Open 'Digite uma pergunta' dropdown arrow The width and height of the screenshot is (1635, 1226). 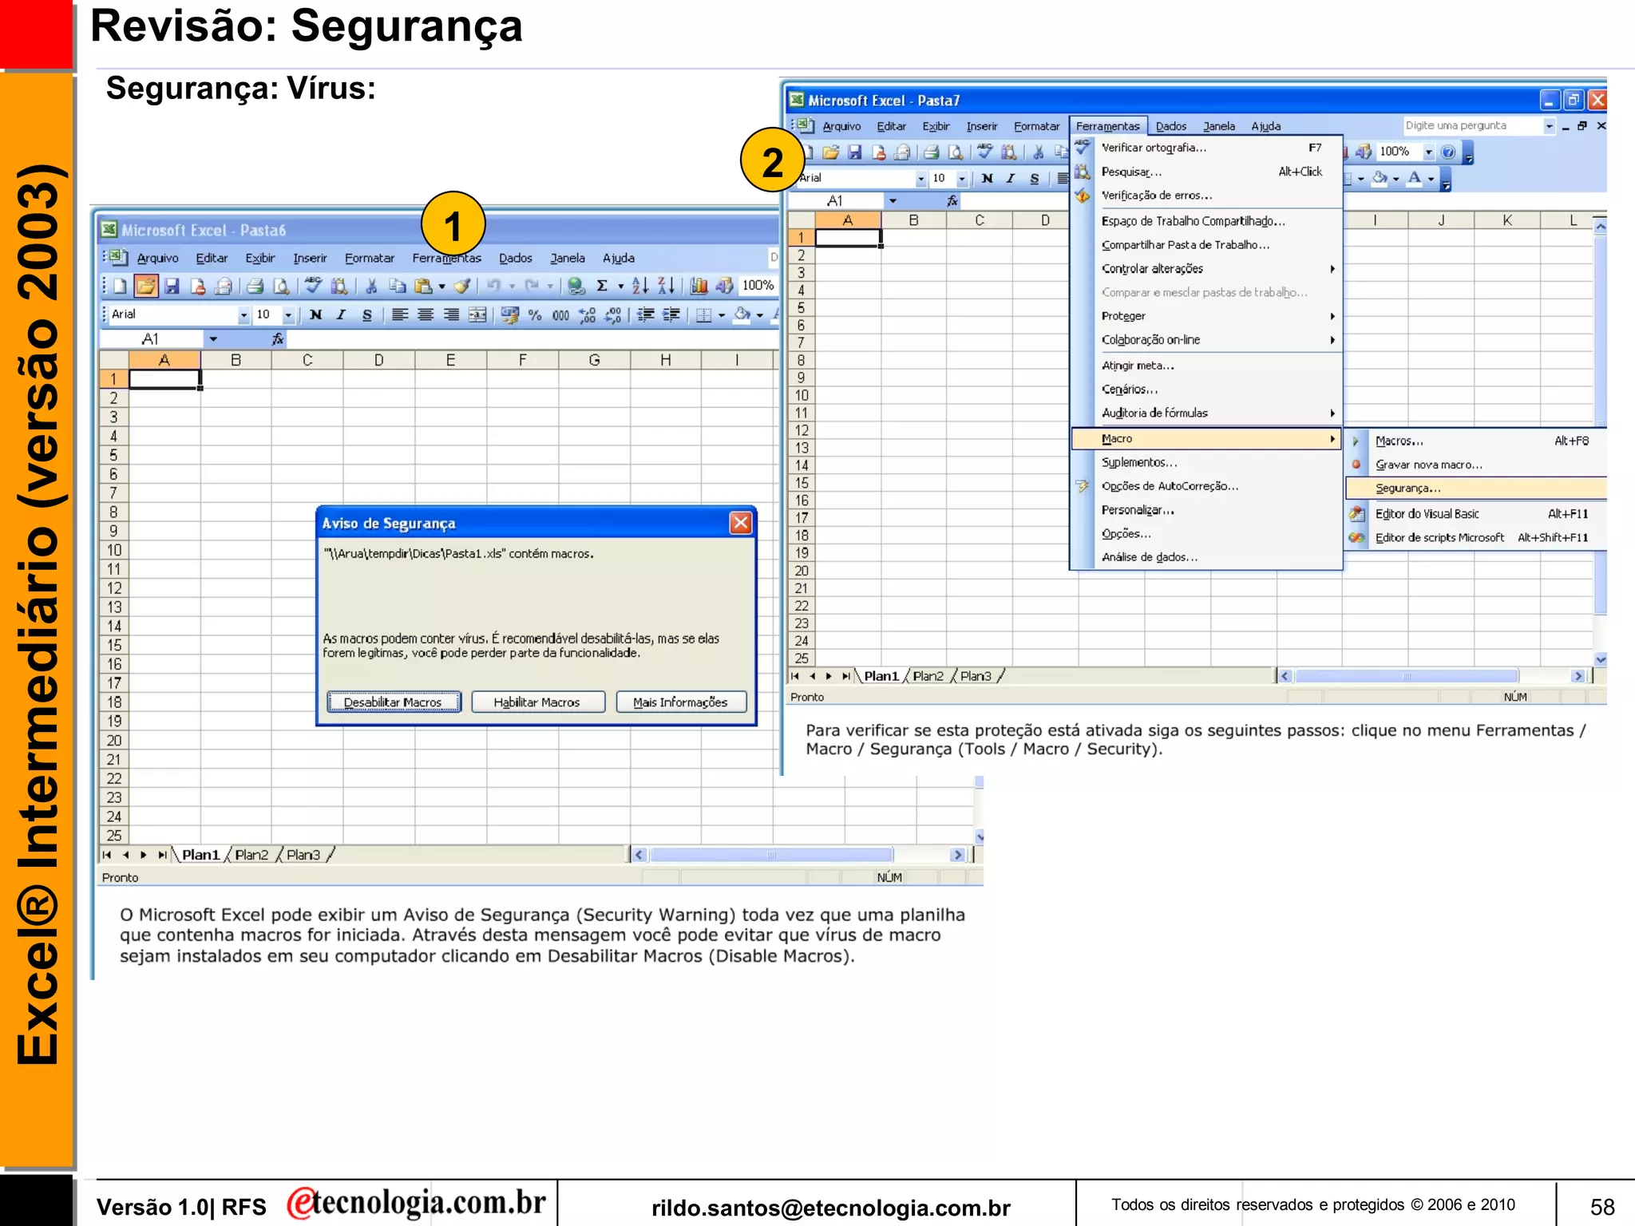pos(1549,126)
